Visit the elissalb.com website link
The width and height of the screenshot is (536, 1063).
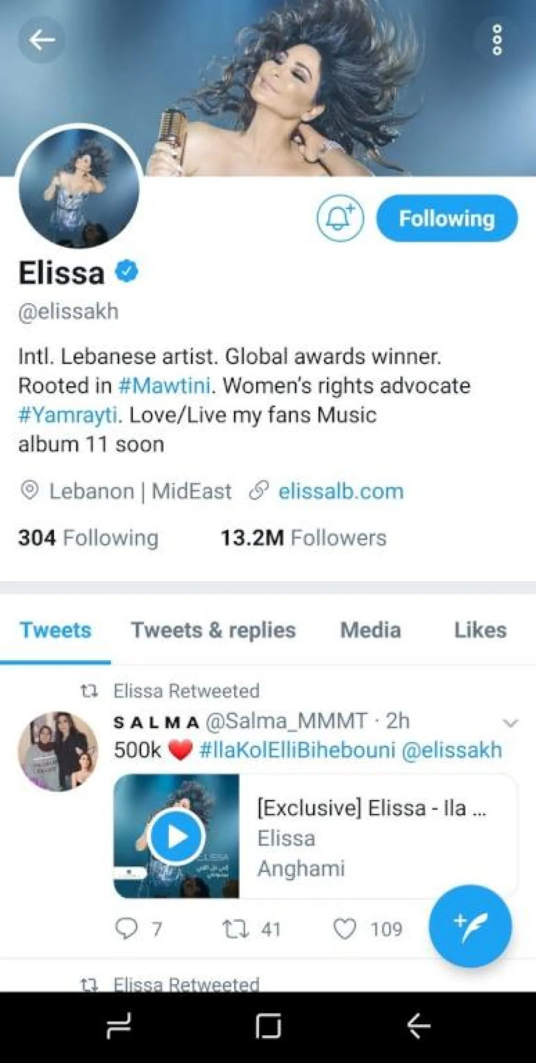coord(341,491)
